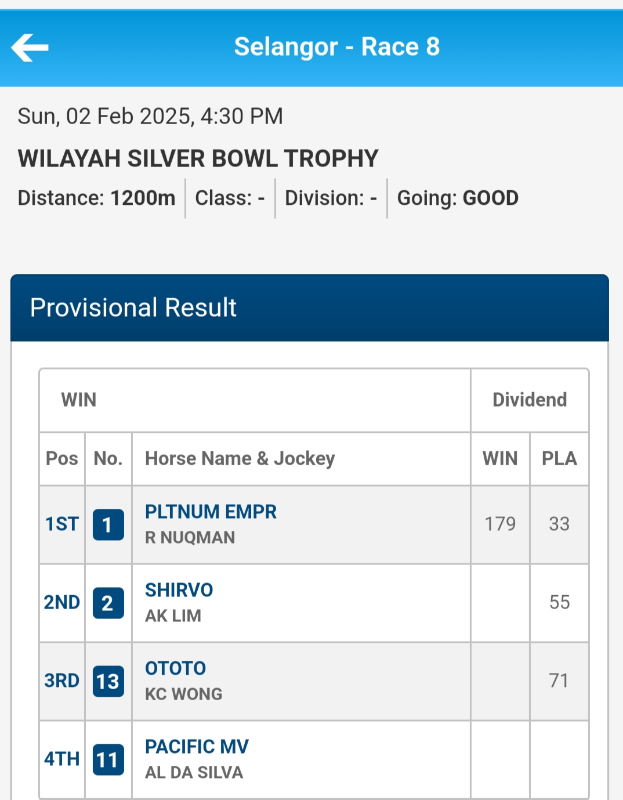Click the PLA dividend column header

coord(559,458)
